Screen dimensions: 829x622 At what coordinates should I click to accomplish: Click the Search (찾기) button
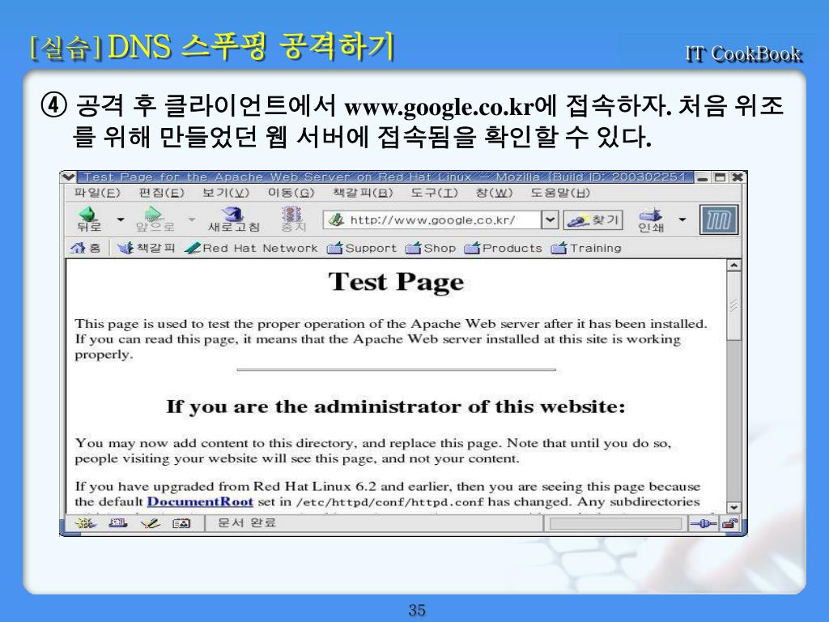593,219
